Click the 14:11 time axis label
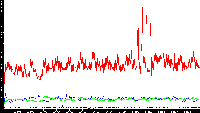 pyautogui.click(x=148, y=112)
